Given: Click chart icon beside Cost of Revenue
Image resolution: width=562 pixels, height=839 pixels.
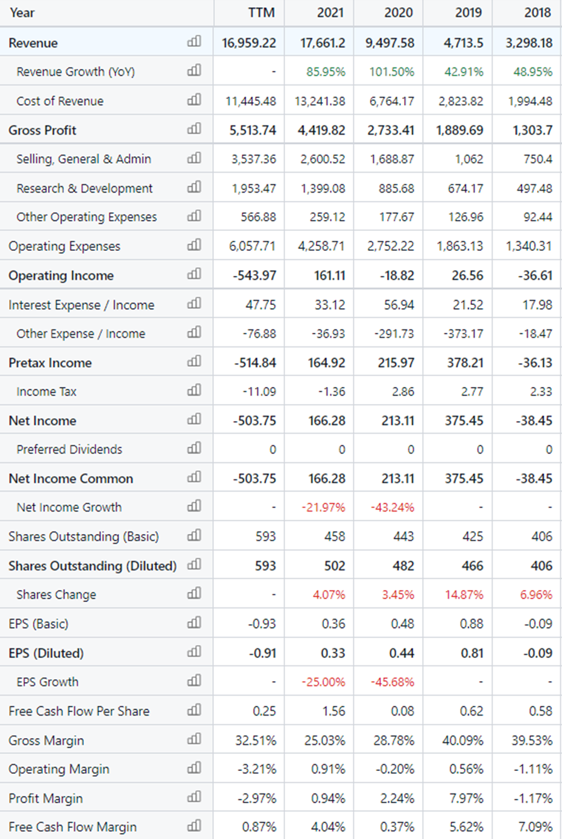Looking at the screenshot, I should [x=194, y=100].
